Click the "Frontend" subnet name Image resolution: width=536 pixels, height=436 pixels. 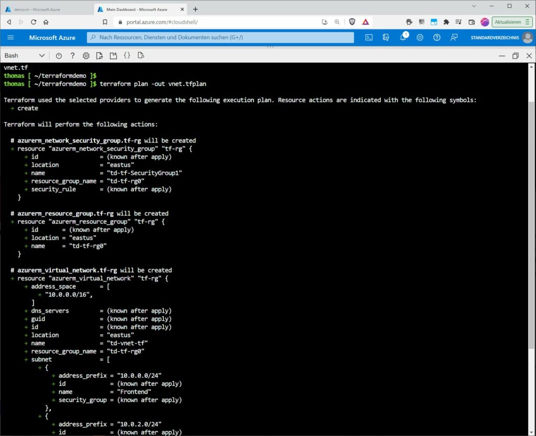point(134,392)
